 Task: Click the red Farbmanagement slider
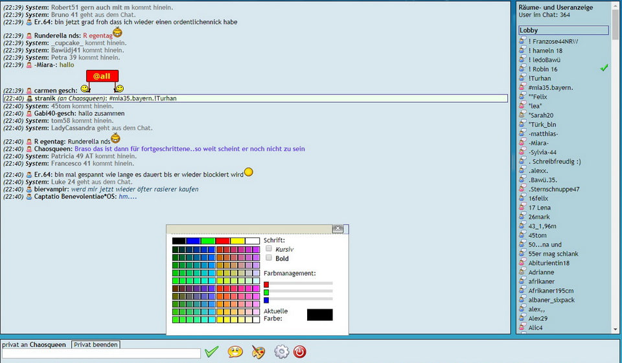click(x=301, y=283)
